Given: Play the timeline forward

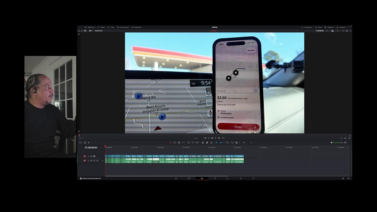Looking at the screenshot, I should click(216, 138).
